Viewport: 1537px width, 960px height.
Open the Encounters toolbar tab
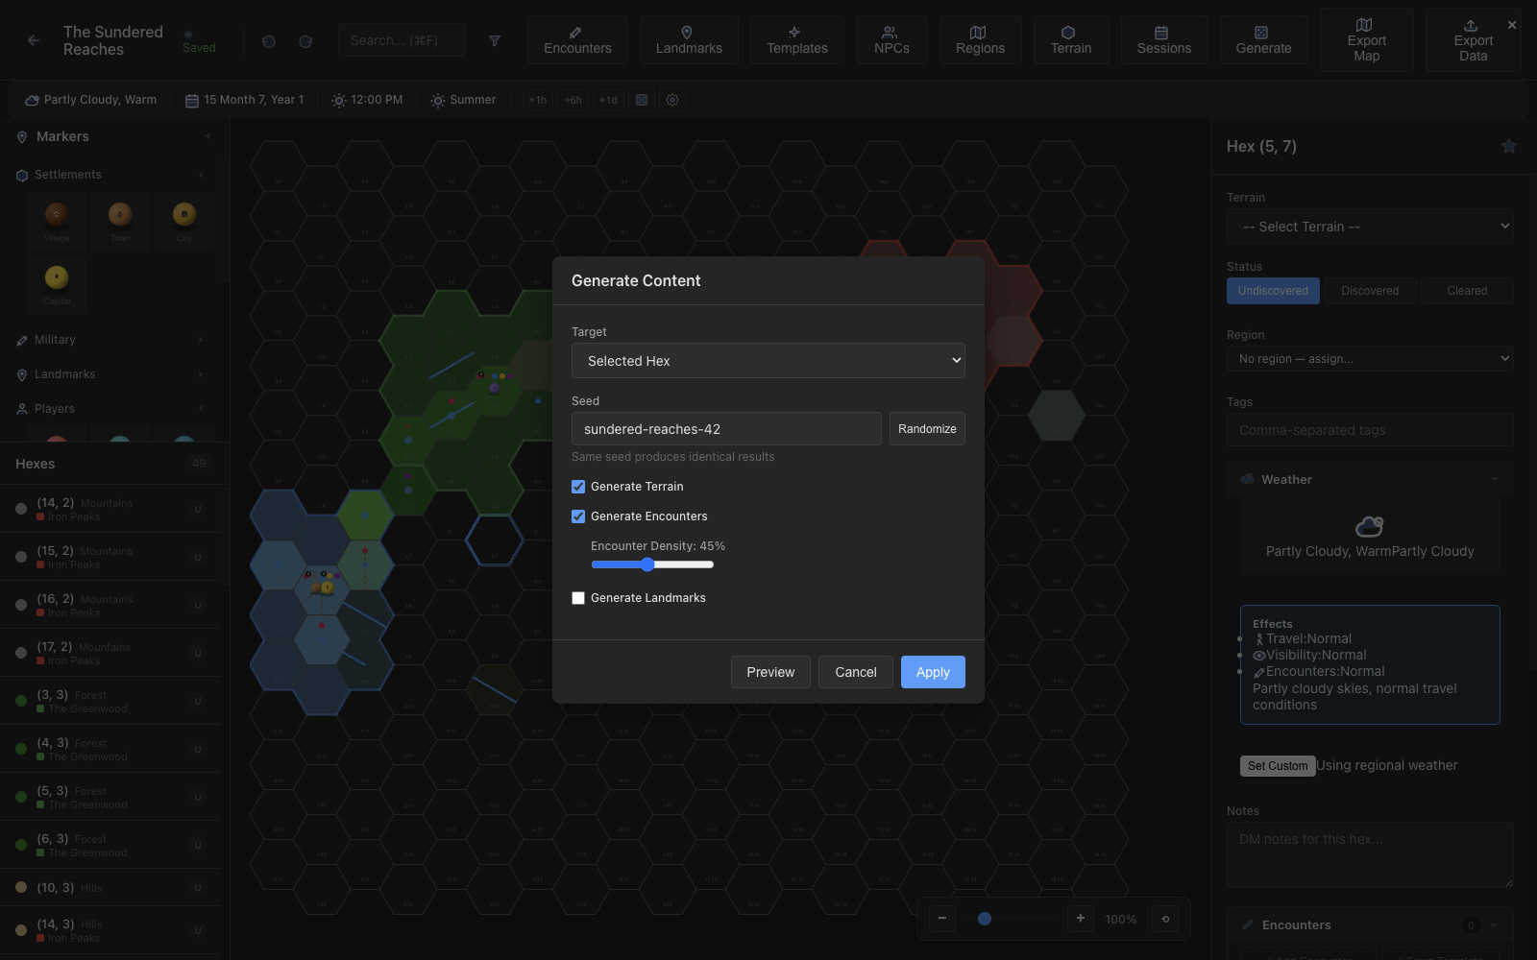point(577,40)
